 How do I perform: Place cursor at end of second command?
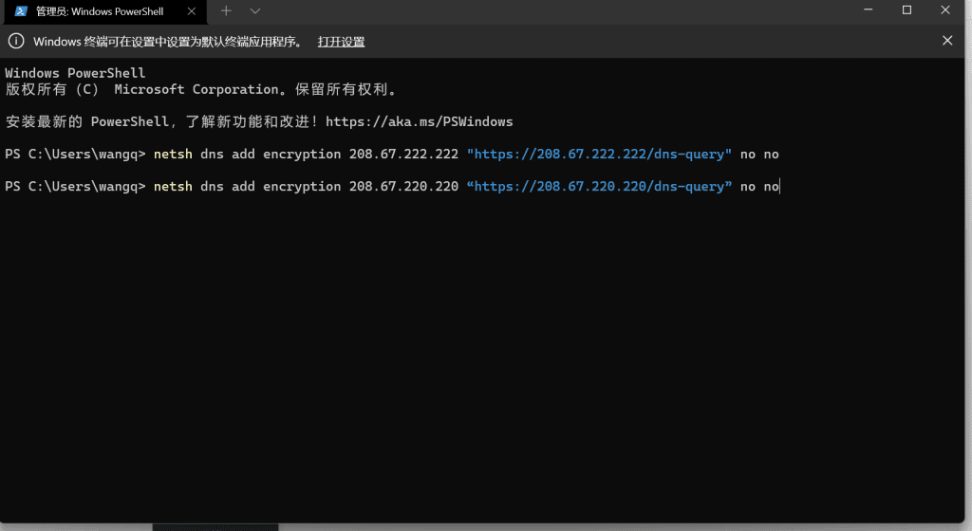pos(779,186)
